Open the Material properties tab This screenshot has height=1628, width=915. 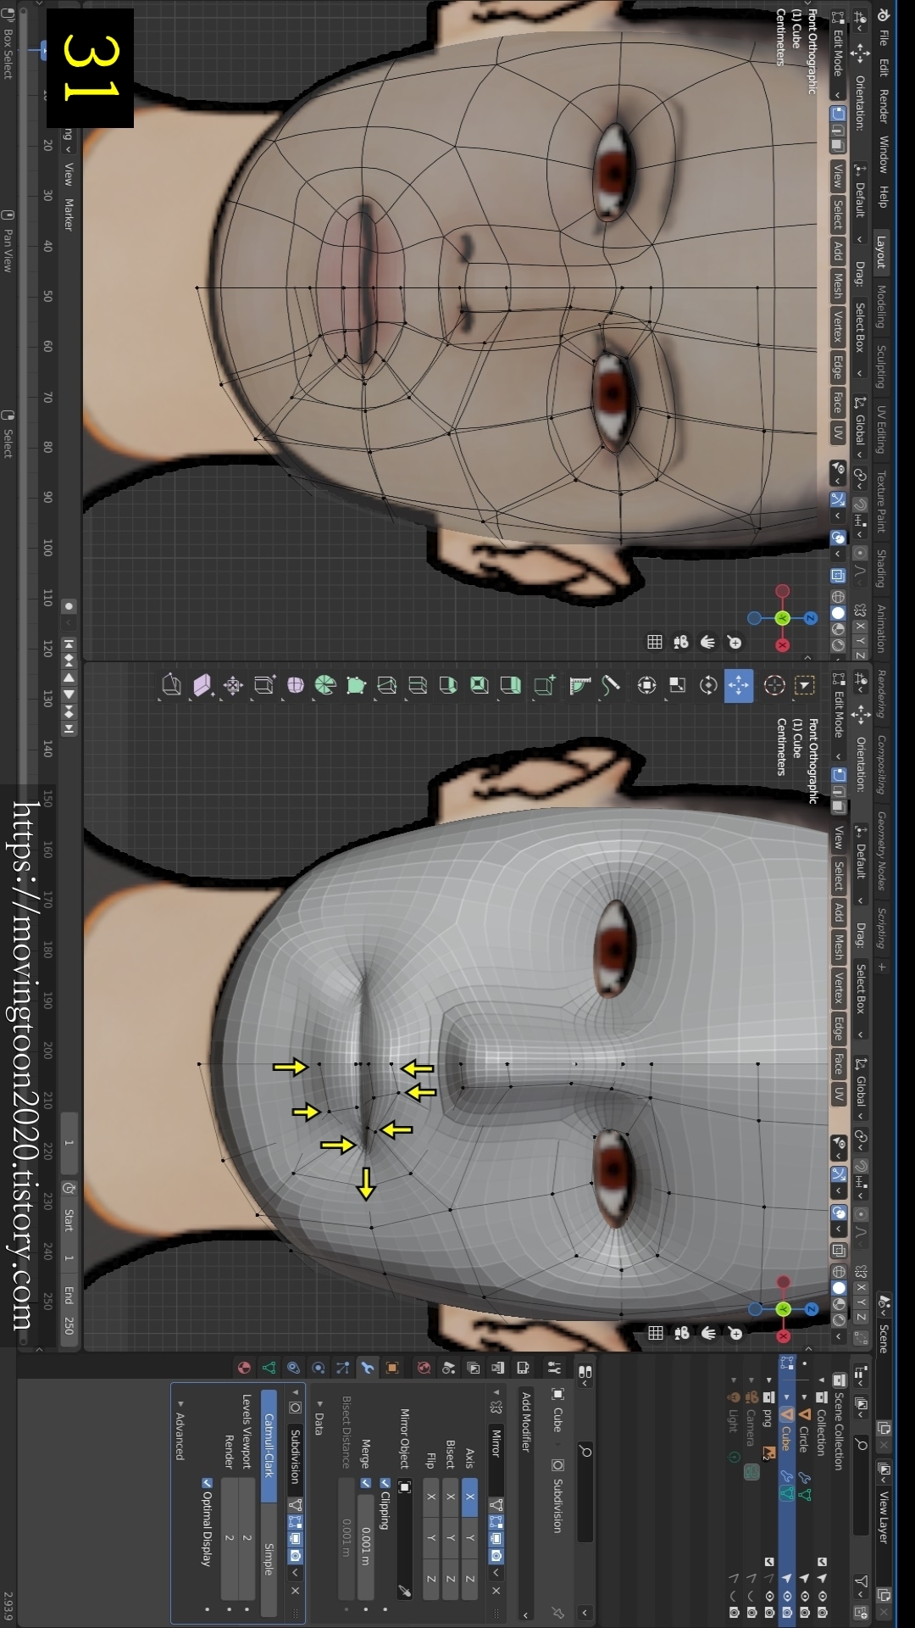[x=244, y=1368]
